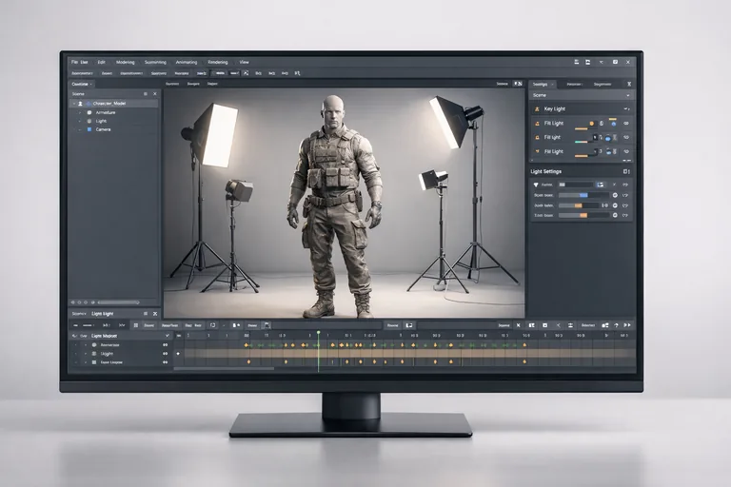Hide the second Fill Light with eye icon
This screenshot has width=731, height=487.
click(x=625, y=138)
